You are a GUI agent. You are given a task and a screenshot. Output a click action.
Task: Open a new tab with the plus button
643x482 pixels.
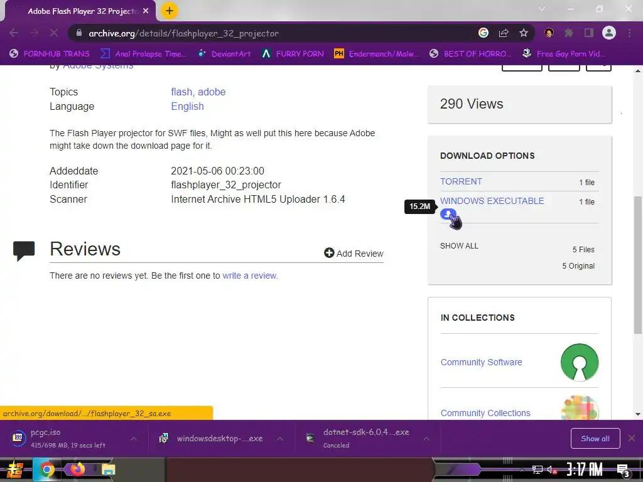coord(170,11)
